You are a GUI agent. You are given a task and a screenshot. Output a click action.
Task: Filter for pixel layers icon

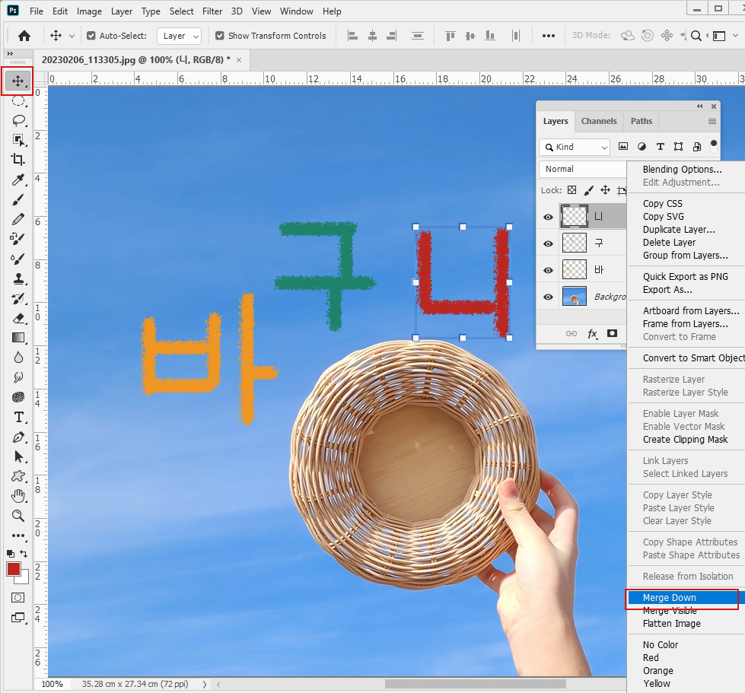tap(623, 147)
